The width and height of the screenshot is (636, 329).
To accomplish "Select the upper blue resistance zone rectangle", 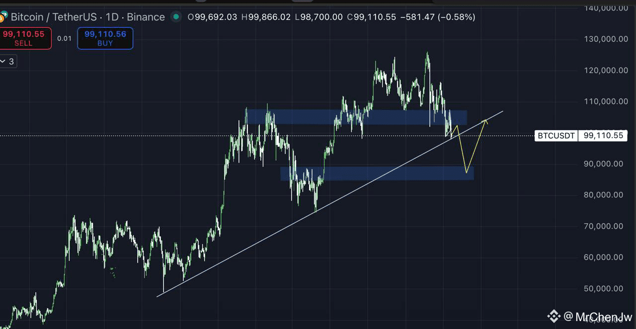I will (357, 117).
